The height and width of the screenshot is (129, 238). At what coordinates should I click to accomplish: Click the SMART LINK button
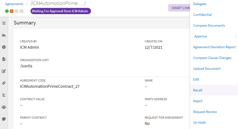179,8
